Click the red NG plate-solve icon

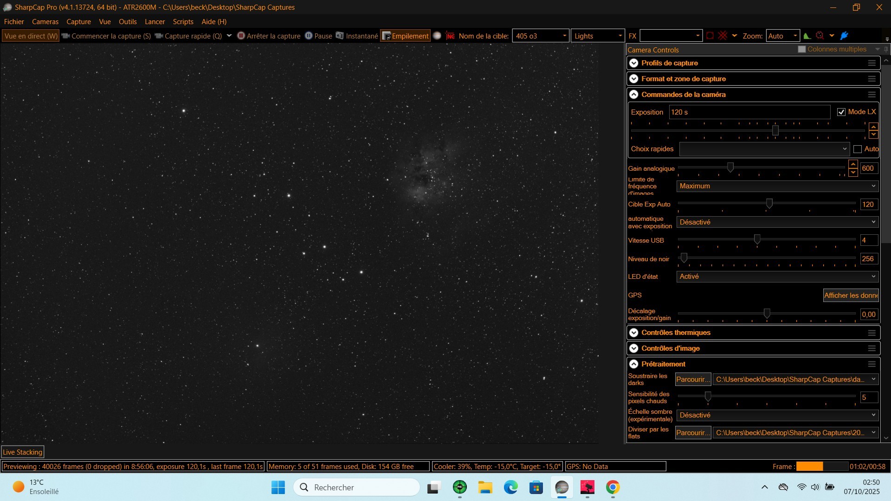click(x=450, y=36)
